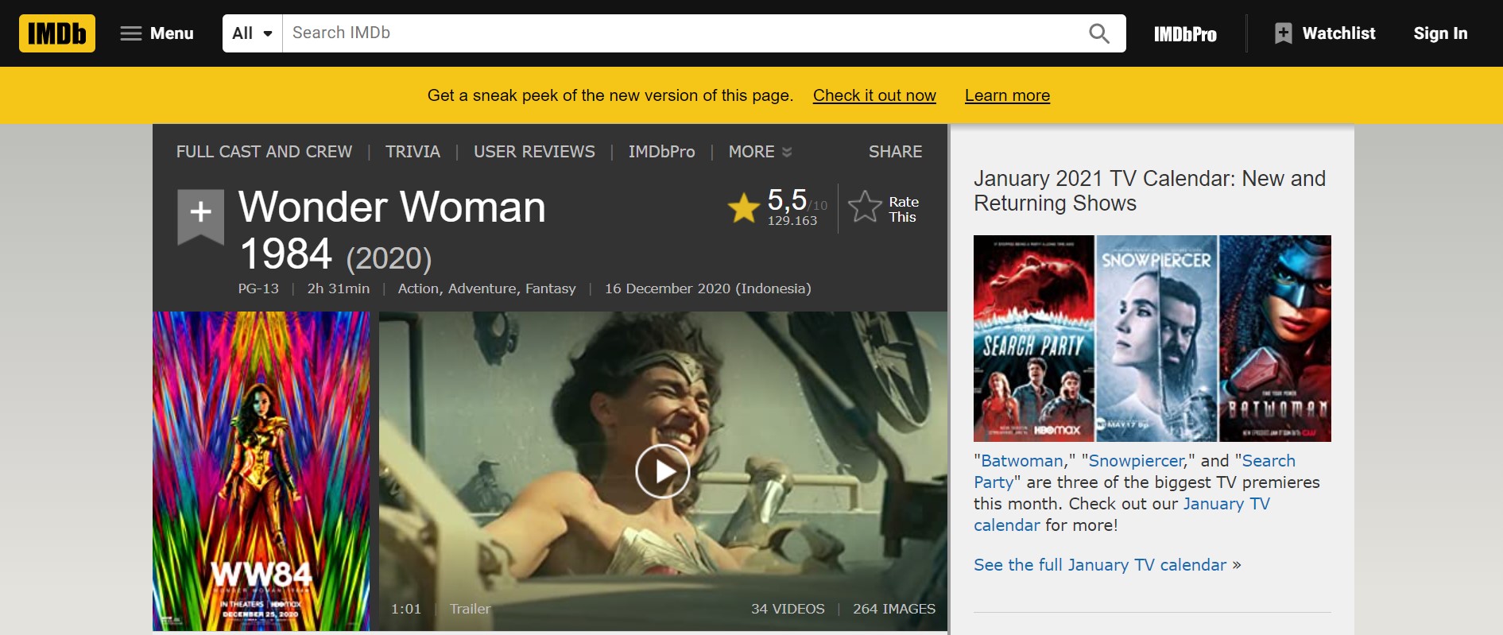Click the Snowpiercer text link
Screen dimensions: 1503x635
1137,461
